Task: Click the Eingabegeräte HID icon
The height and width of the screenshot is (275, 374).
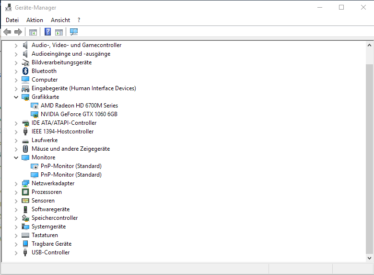Action: [25, 89]
